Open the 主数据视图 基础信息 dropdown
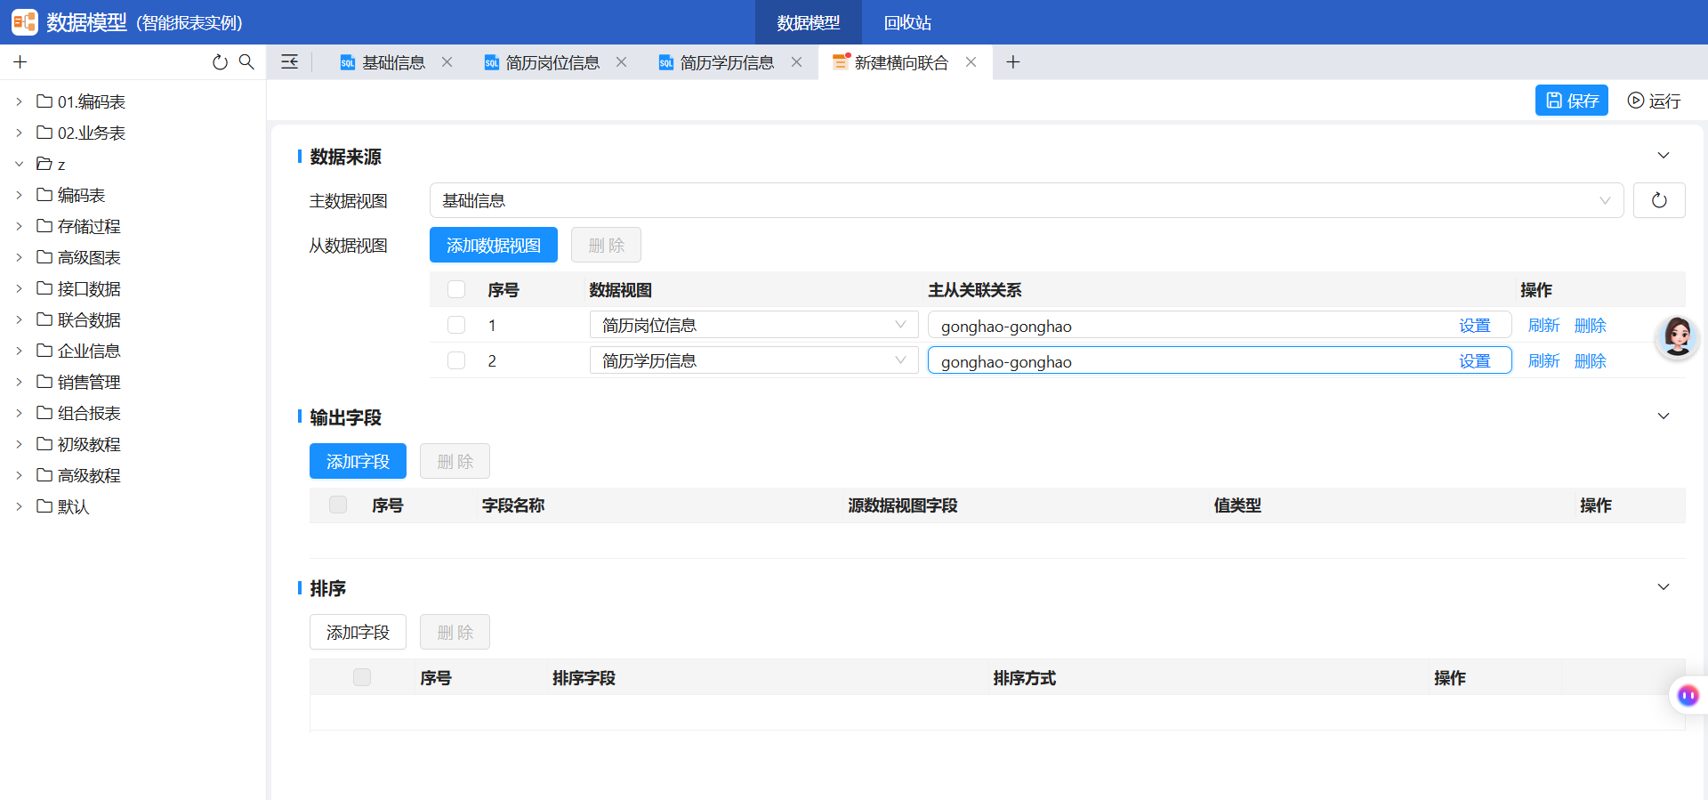This screenshot has width=1708, height=800. pyautogui.click(x=1027, y=200)
